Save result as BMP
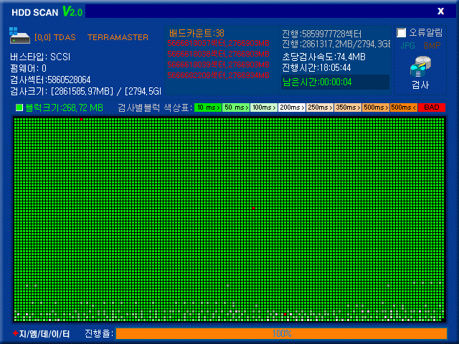Screen dimensions: 459x344 click(432, 46)
